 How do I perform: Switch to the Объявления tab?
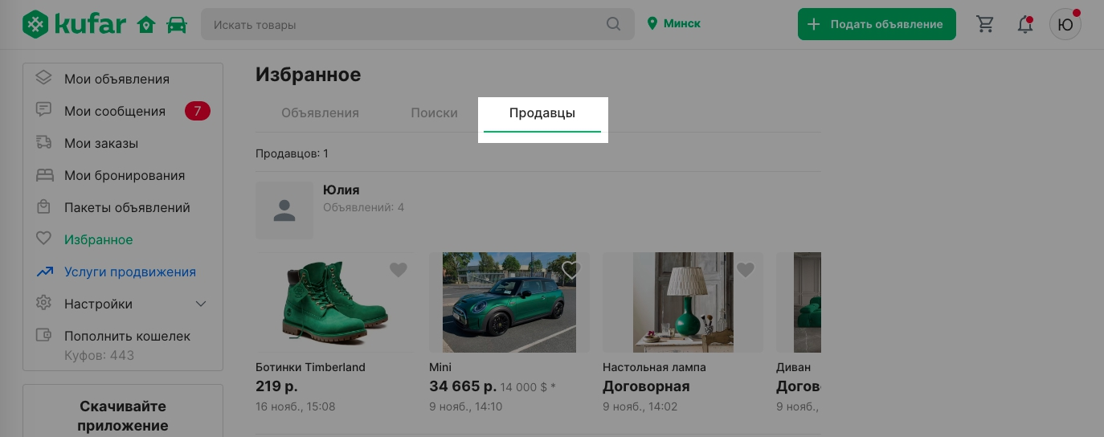tap(320, 113)
